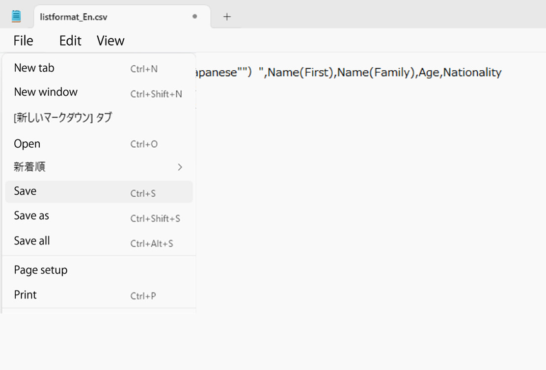The height and width of the screenshot is (370, 546).
Task: Save the file via the Save entry
Action: tap(25, 191)
